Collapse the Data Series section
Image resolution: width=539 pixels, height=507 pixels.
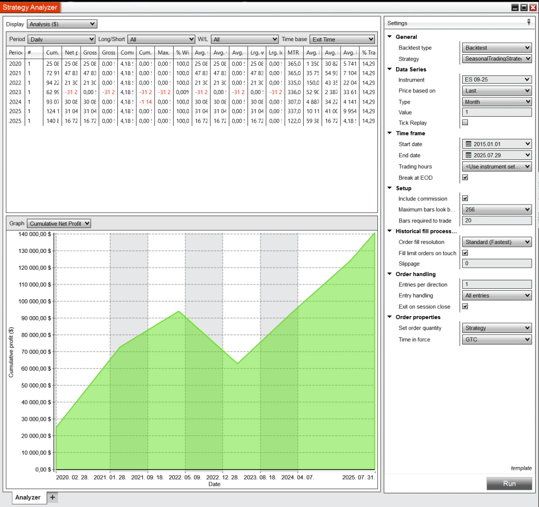[x=390, y=69]
